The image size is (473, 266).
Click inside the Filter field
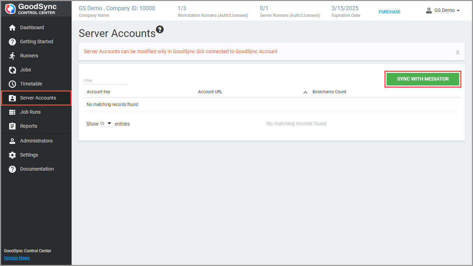pos(105,80)
